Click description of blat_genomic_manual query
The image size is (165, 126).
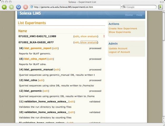point(57,75)
